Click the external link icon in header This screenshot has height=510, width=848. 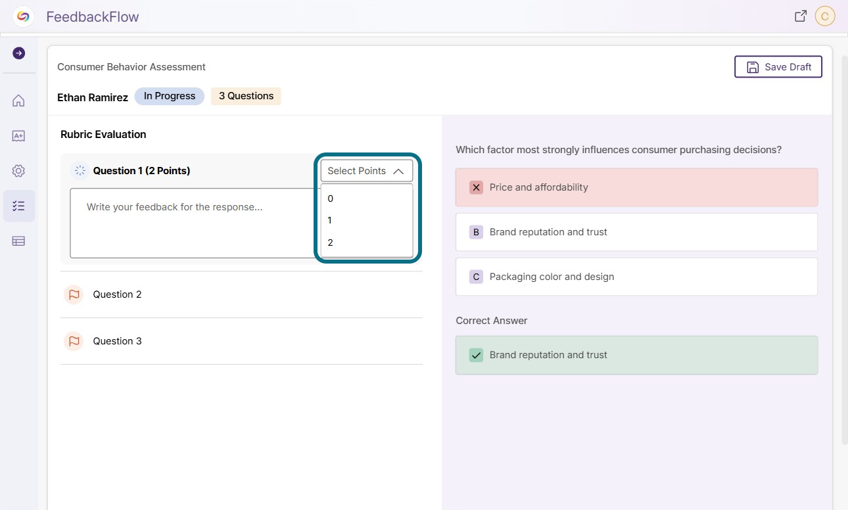[x=801, y=16]
